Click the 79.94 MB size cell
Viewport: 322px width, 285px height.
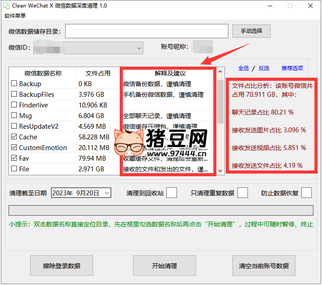coord(92,158)
